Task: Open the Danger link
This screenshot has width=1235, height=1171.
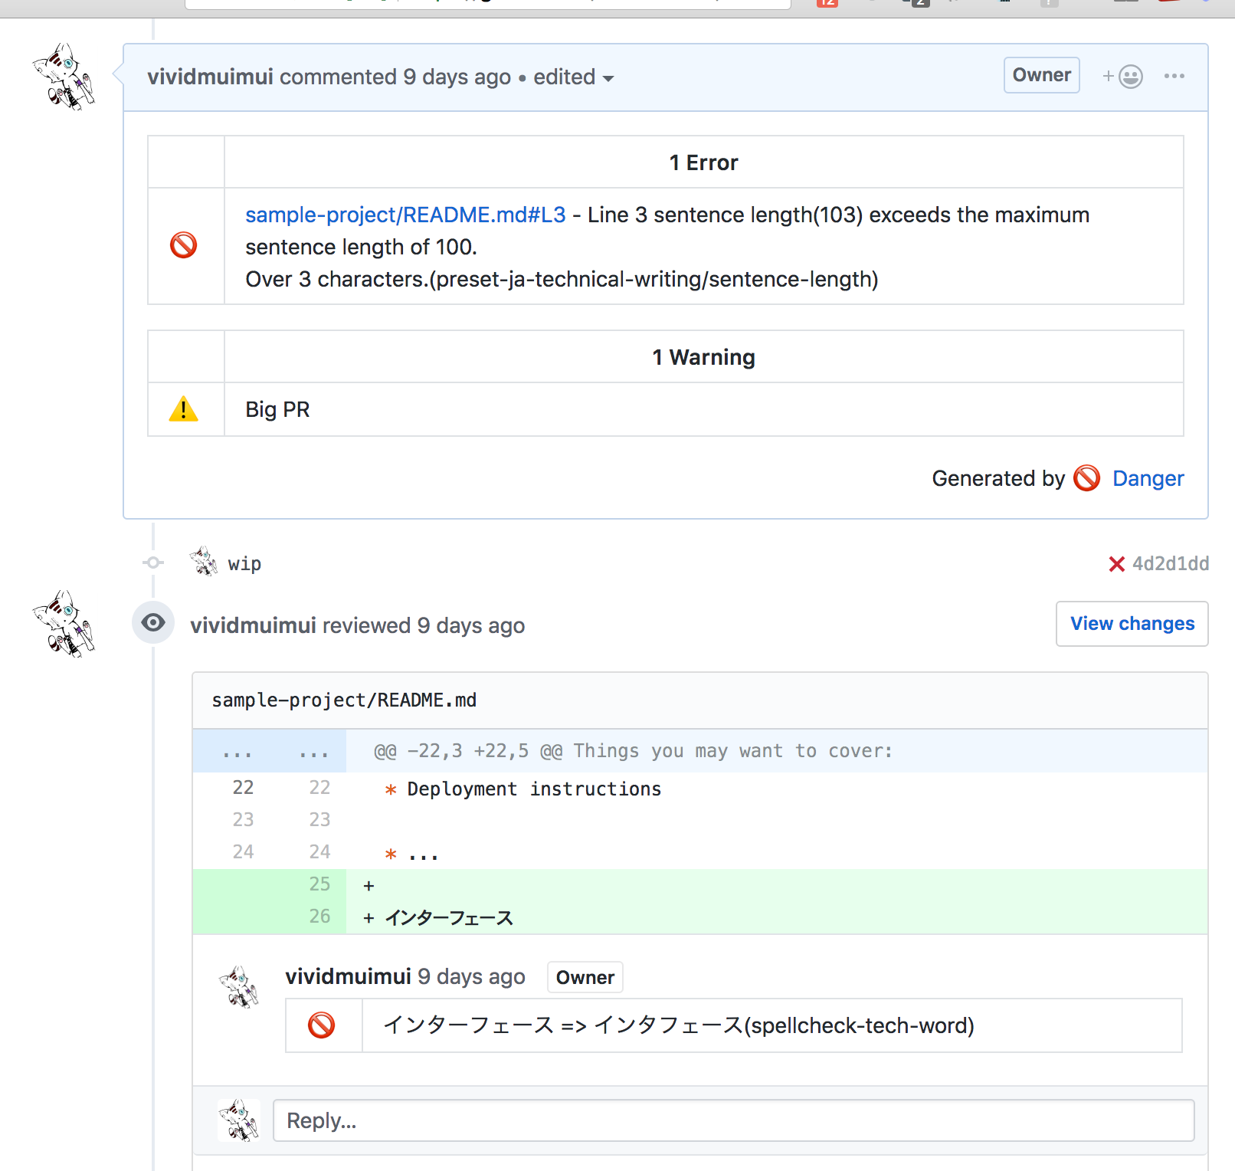Action: coord(1148,478)
